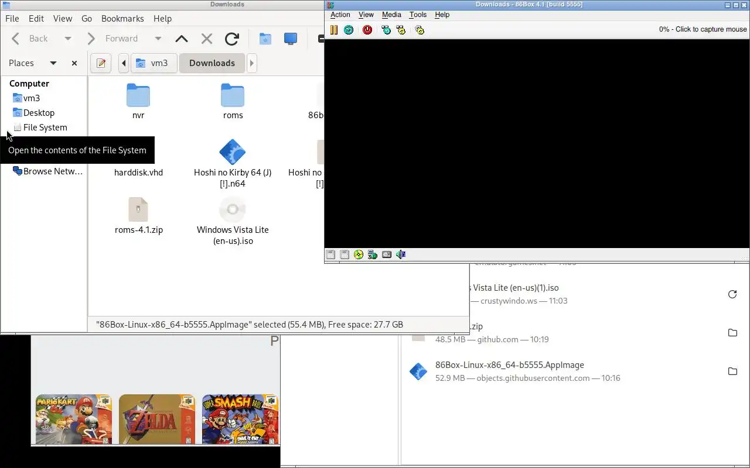Image resolution: width=750 pixels, height=468 pixels.
Task: Show the 86Box AppImage download in folder
Action: click(x=732, y=371)
